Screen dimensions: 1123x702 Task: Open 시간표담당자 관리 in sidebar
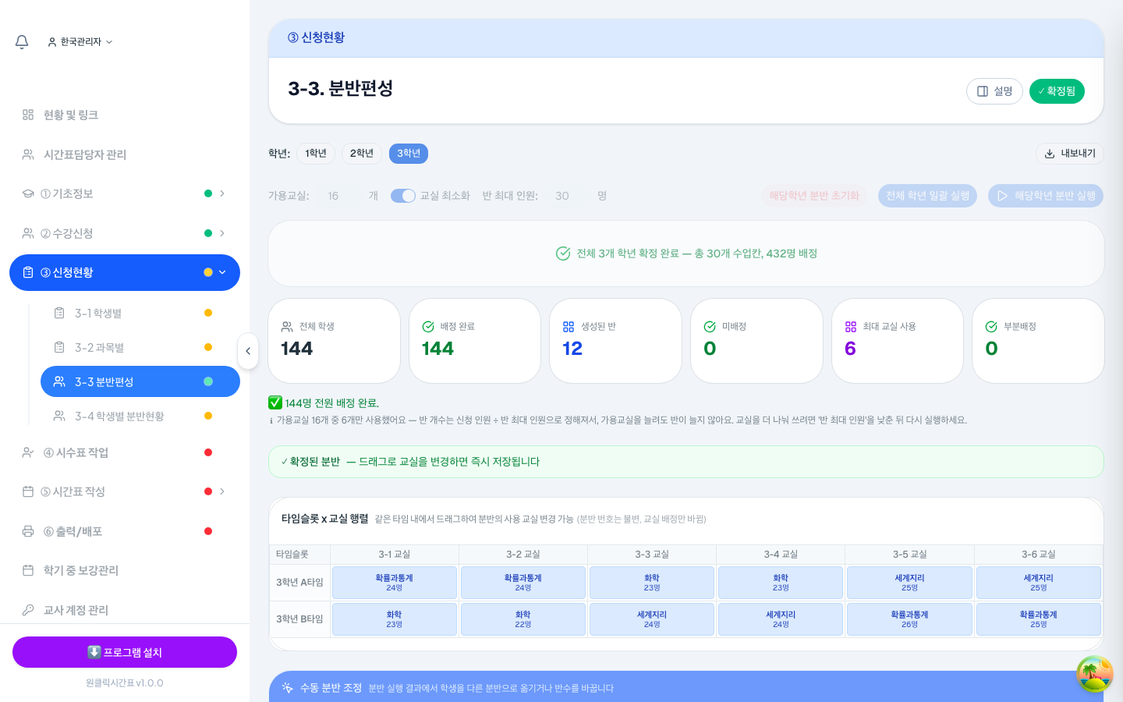[x=125, y=154]
